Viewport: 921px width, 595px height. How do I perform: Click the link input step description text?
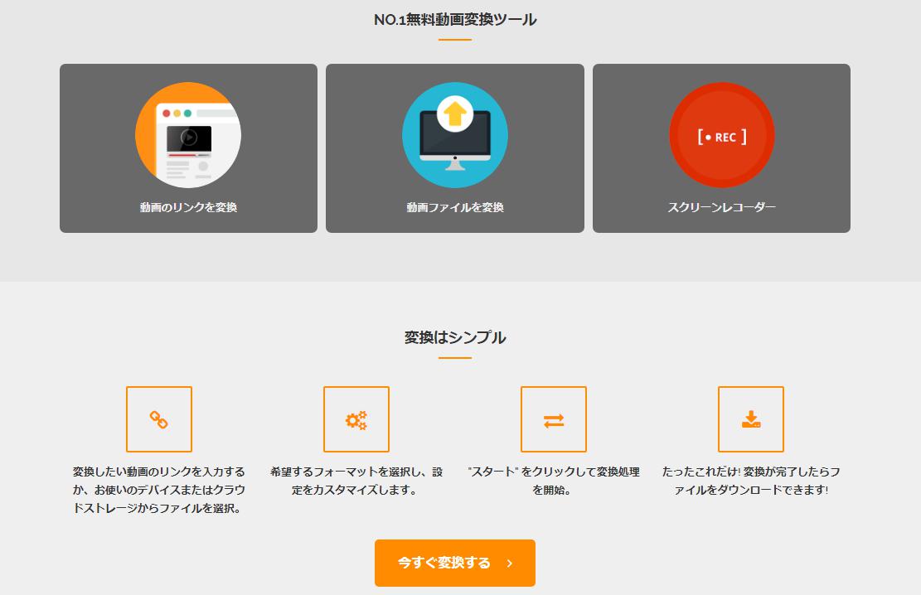(x=158, y=490)
